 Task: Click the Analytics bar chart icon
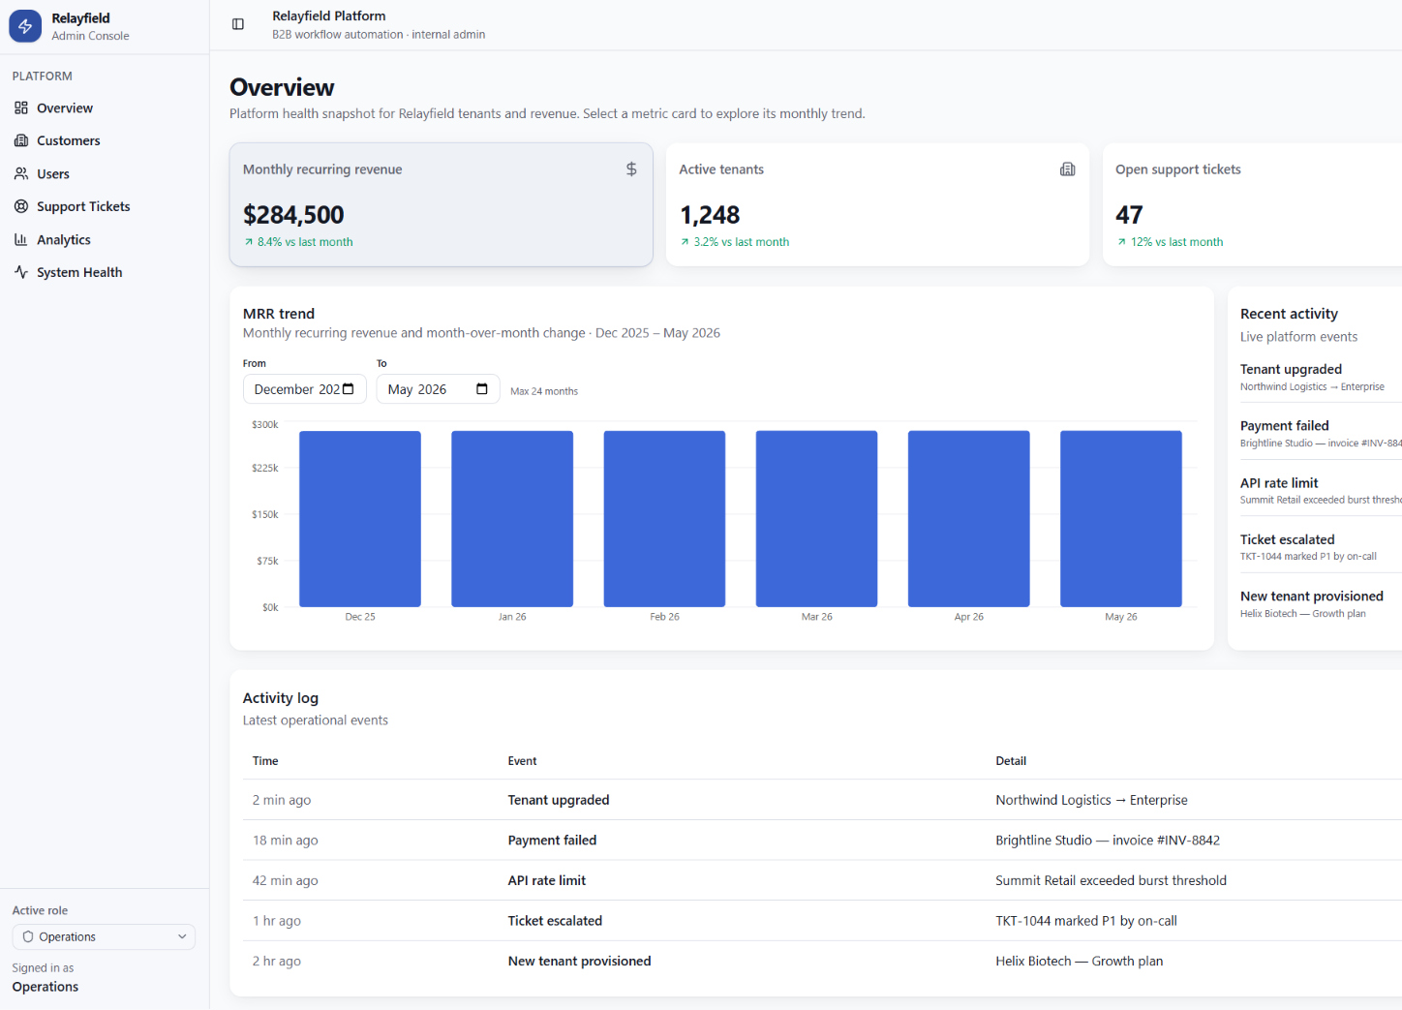point(21,239)
